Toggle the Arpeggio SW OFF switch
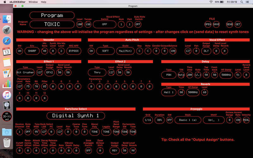 [170, 120]
